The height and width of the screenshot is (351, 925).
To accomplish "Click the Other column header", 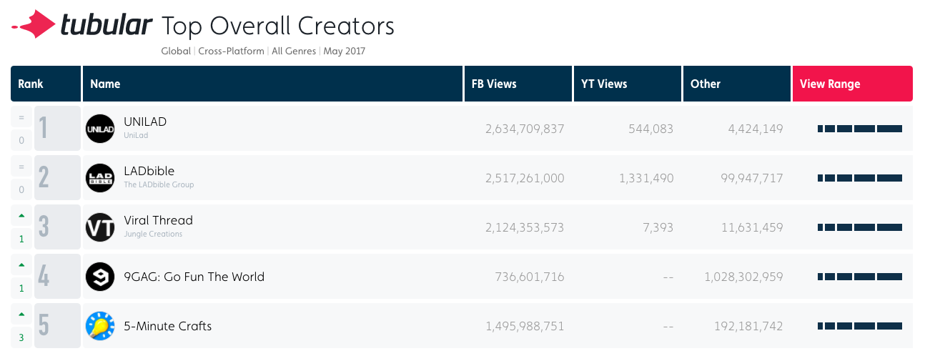I will coord(706,84).
